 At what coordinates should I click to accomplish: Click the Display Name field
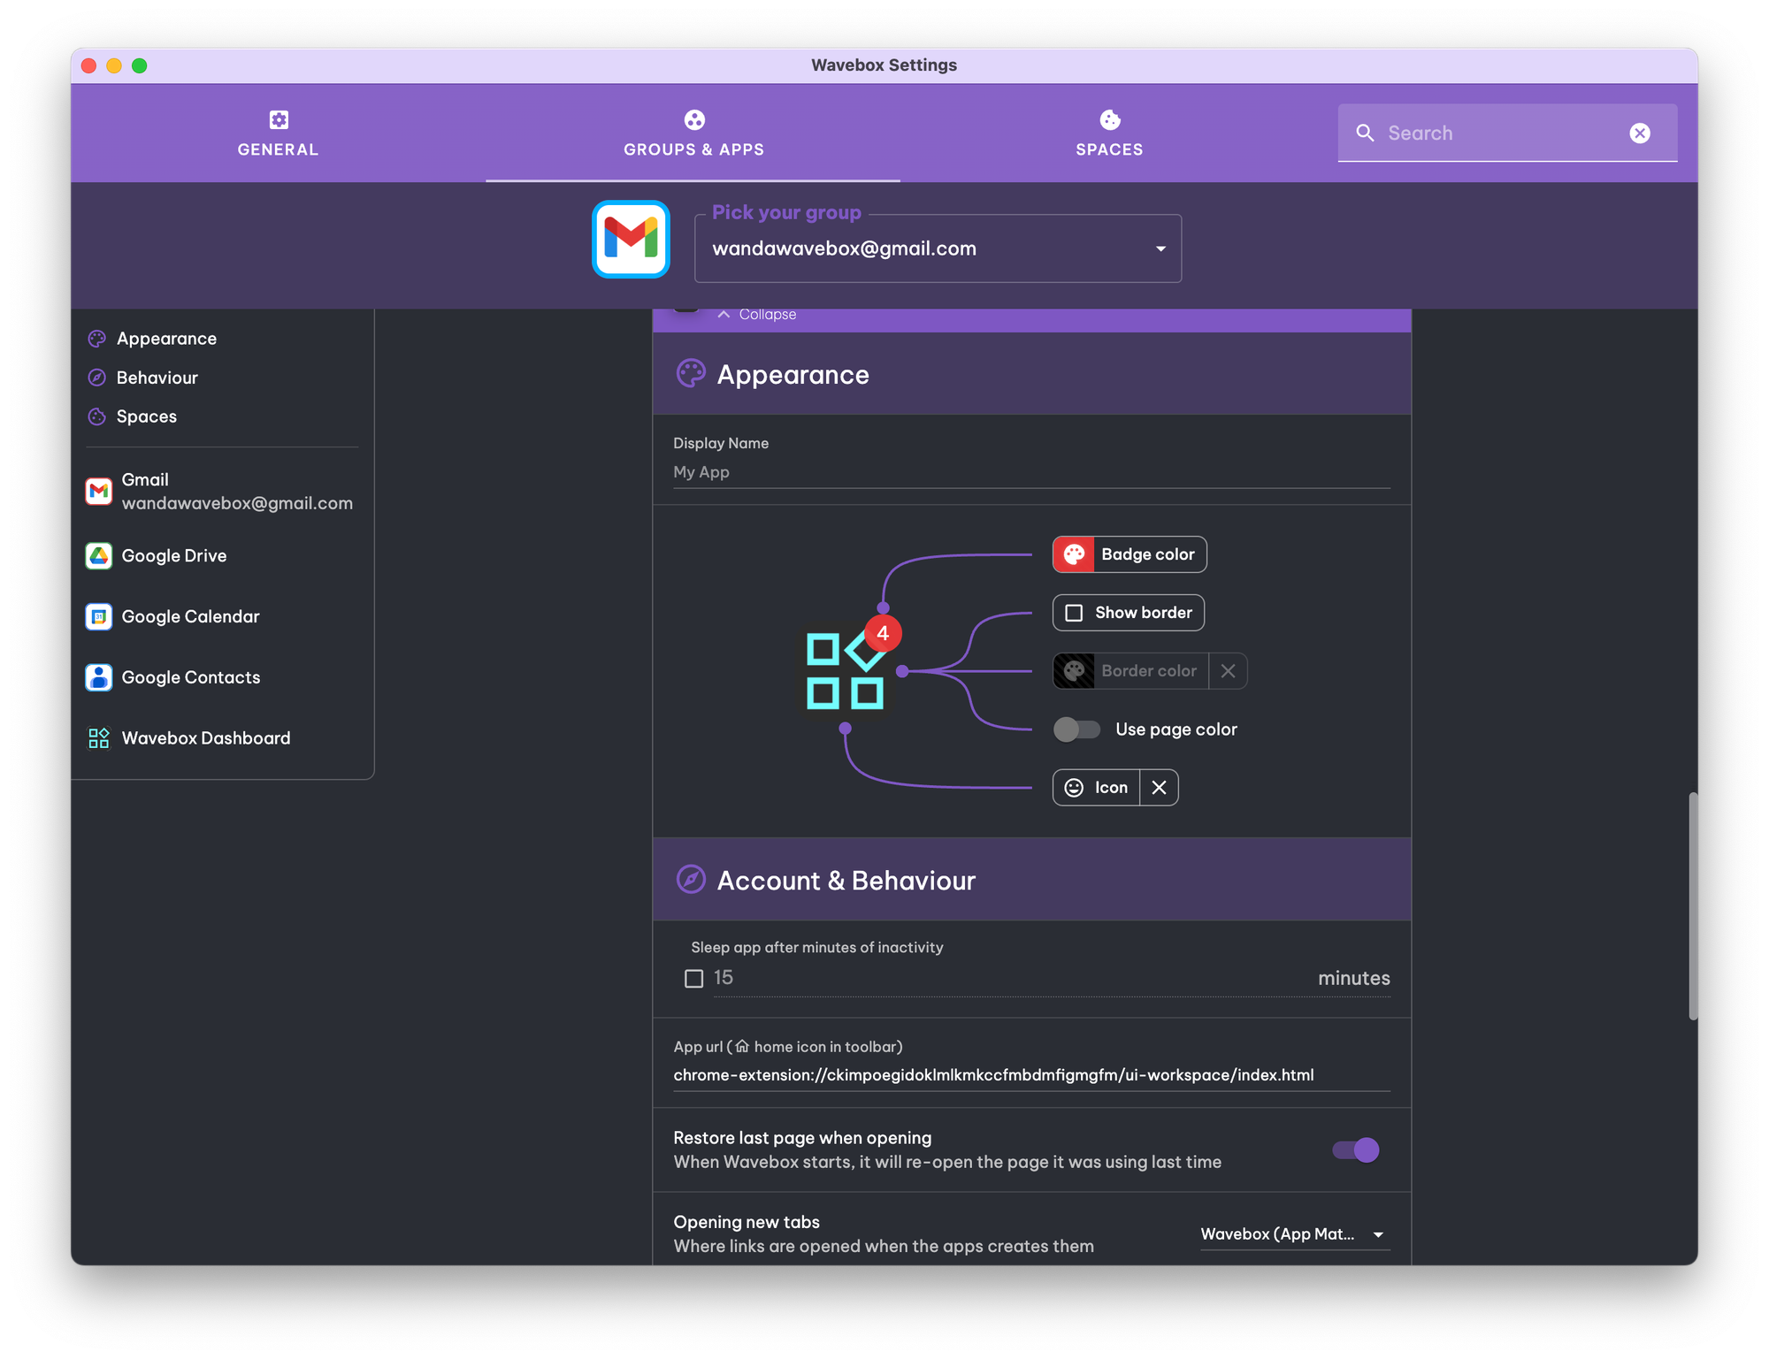click(x=1031, y=472)
